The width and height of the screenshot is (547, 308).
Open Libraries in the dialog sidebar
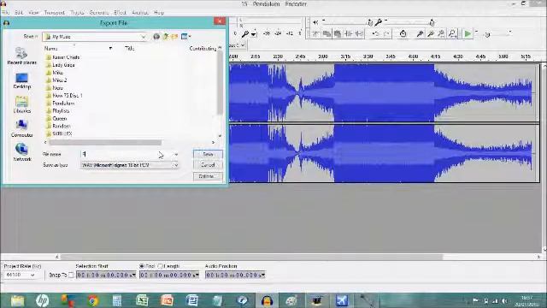pyautogui.click(x=21, y=104)
